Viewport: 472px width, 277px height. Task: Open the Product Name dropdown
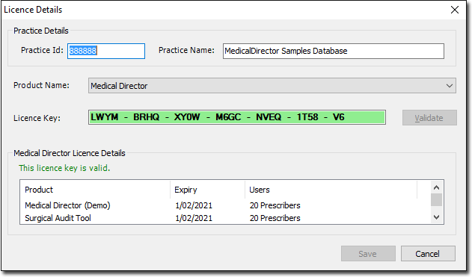(272, 86)
